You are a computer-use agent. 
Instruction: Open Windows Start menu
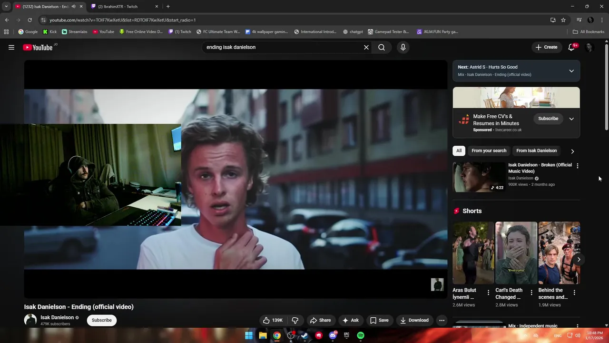tap(249, 335)
